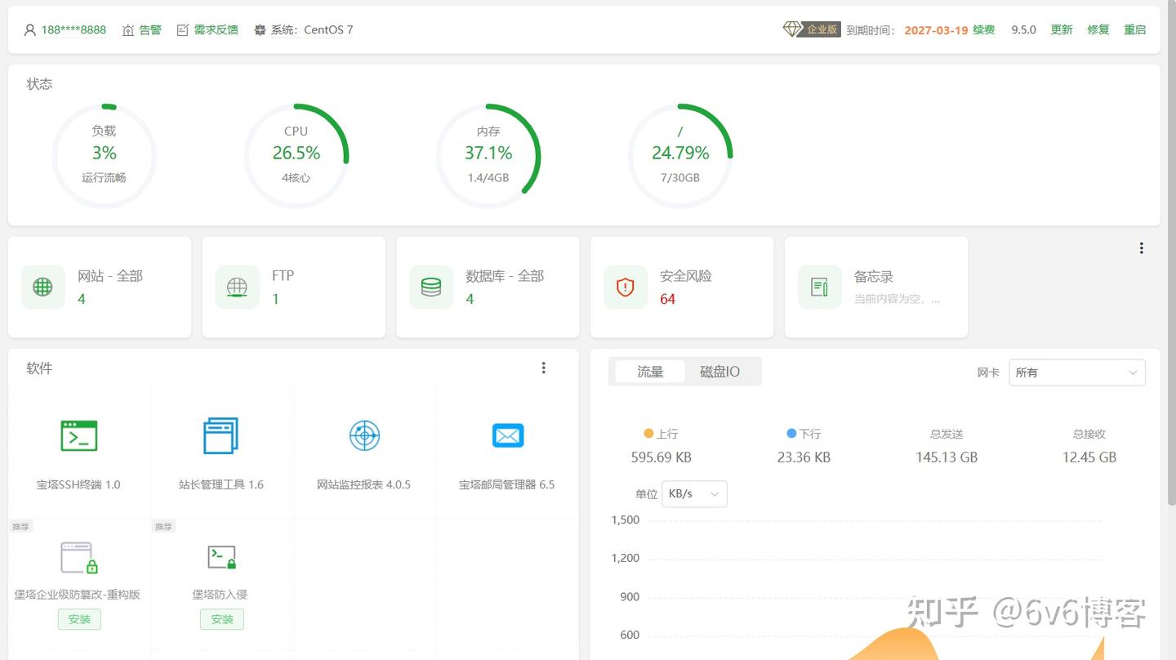Click the 负载 load gauge

[104, 155]
